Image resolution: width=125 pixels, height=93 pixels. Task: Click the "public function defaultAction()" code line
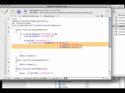pyautogui.click(x=32, y=30)
